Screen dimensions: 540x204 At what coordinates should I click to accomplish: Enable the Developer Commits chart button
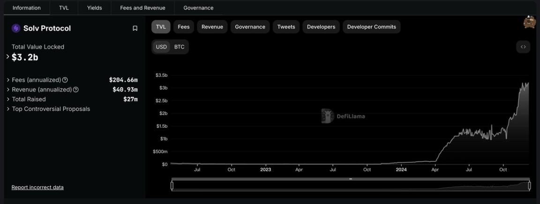pos(371,27)
